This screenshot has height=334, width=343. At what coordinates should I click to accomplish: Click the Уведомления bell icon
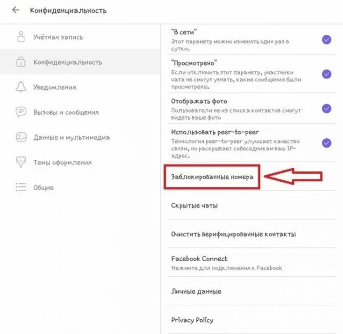(21, 87)
